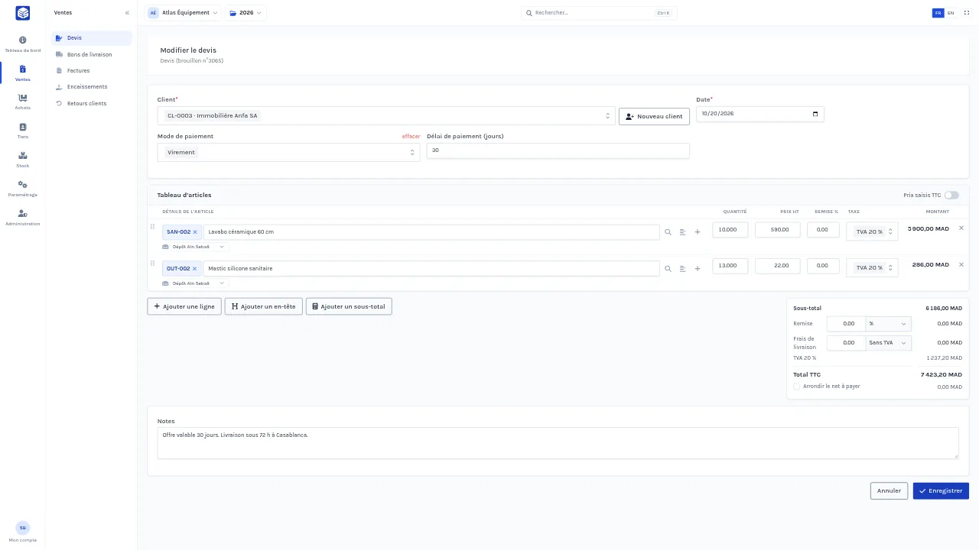The image size is (979, 550).
Task: Click the plus icon on Mastic silicone line
Action: tap(697, 269)
